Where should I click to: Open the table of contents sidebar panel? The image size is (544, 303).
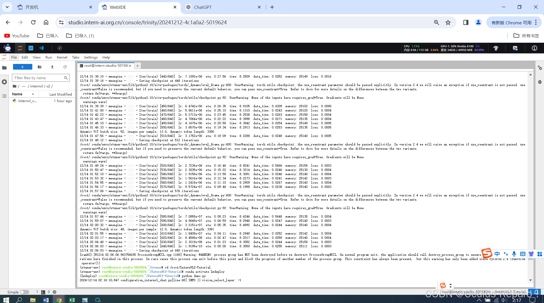point(4,96)
